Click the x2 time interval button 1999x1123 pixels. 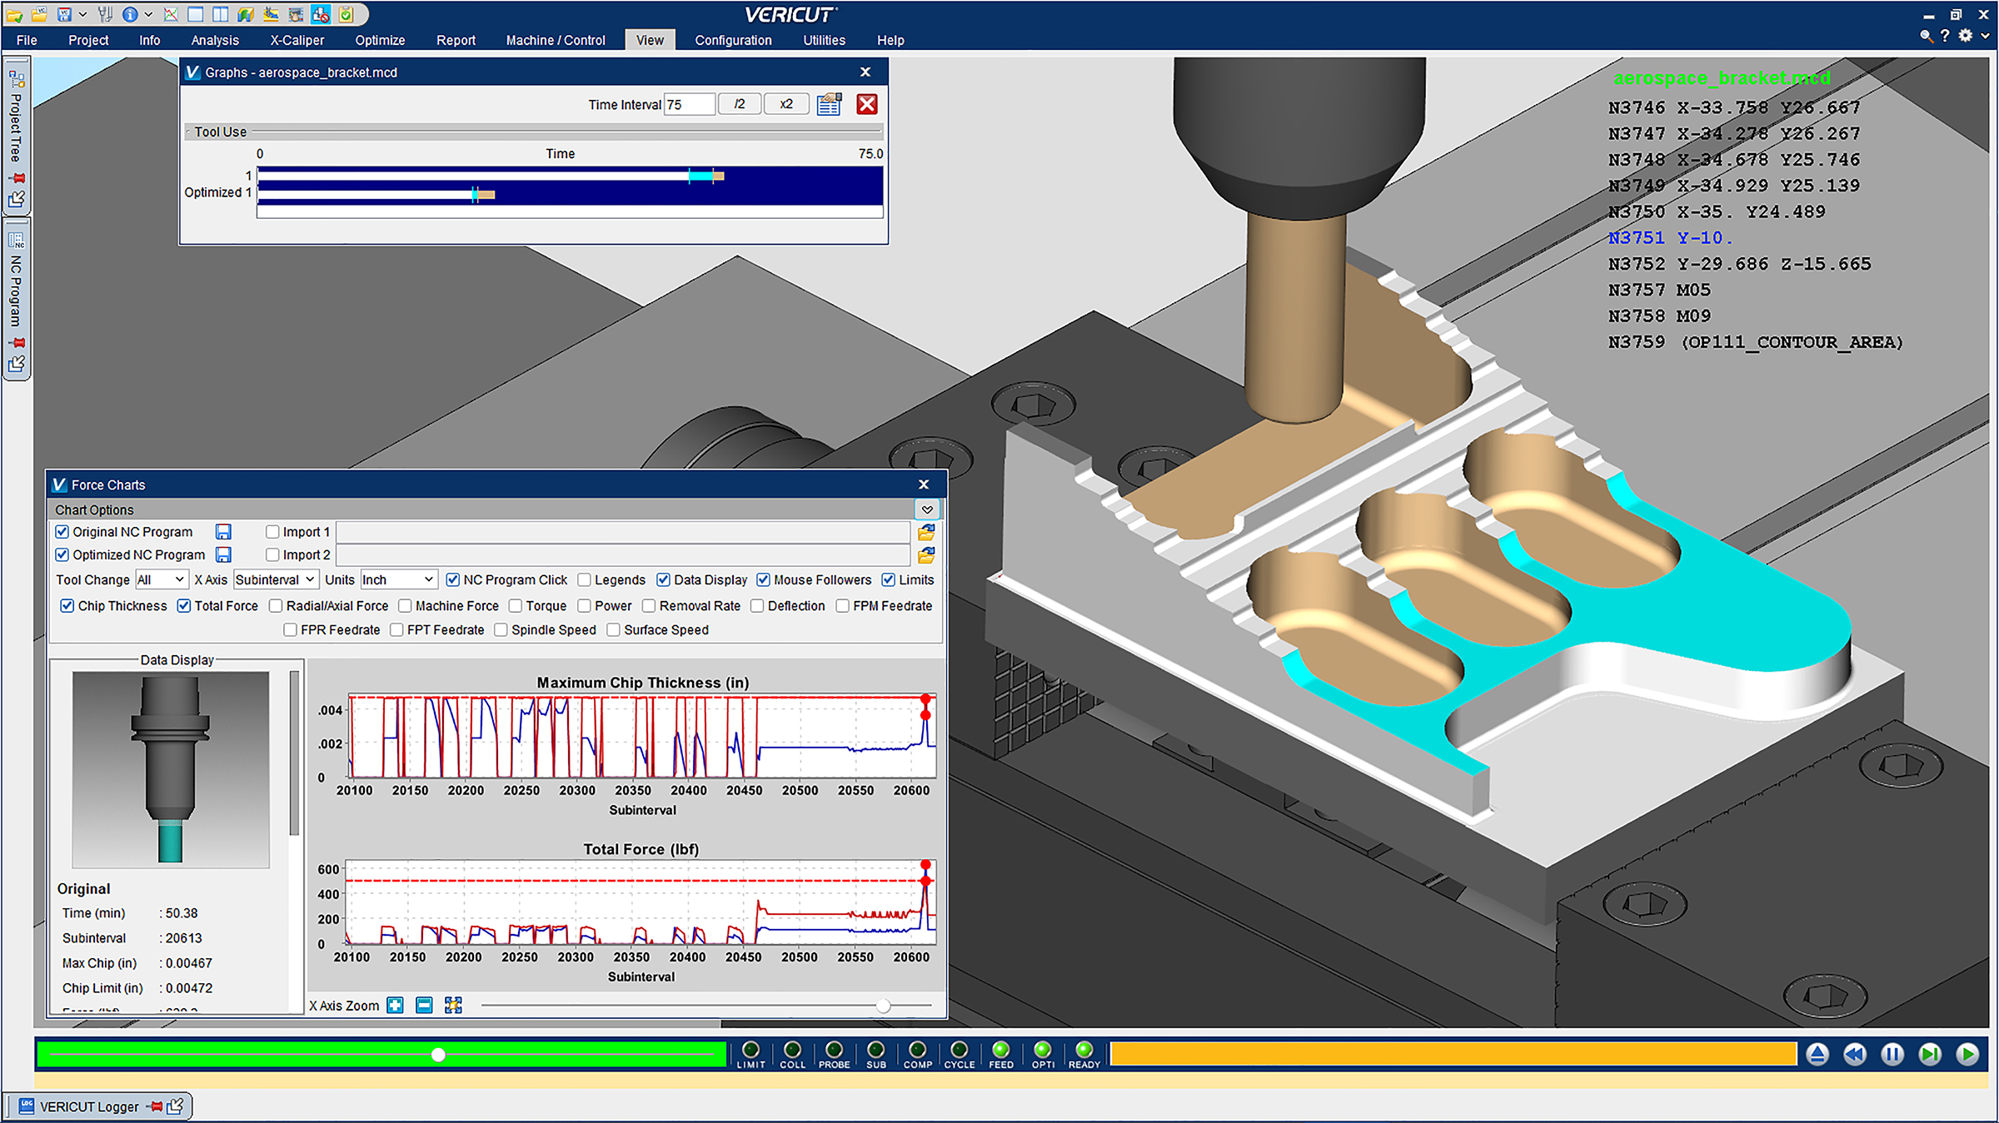coord(786,104)
